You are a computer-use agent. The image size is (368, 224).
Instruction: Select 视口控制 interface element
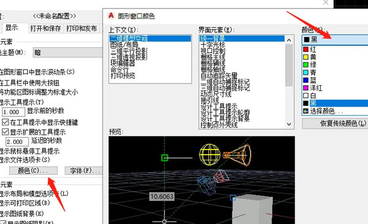(242, 51)
